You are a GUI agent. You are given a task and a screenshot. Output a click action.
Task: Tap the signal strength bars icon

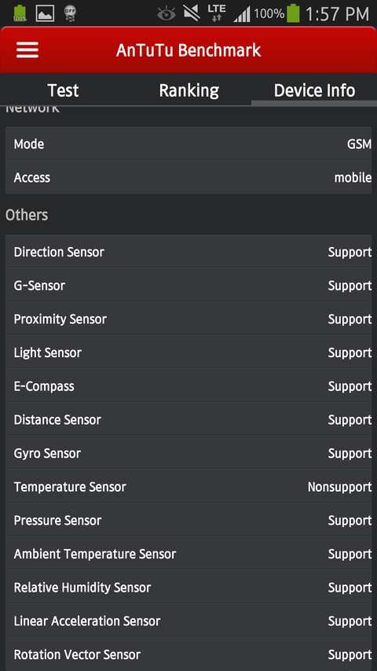pyautogui.click(x=241, y=14)
